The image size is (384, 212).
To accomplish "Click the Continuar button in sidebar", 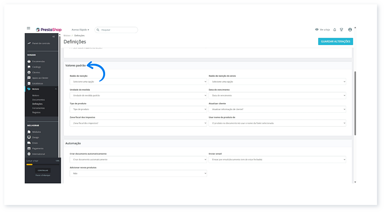I will click(x=43, y=170).
